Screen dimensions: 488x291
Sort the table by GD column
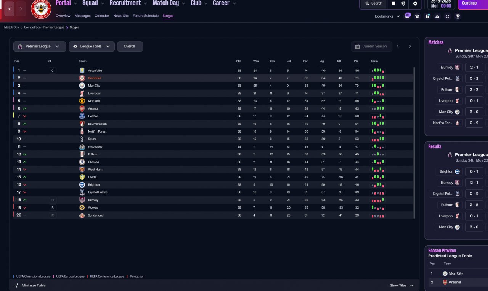[x=339, y=61]
